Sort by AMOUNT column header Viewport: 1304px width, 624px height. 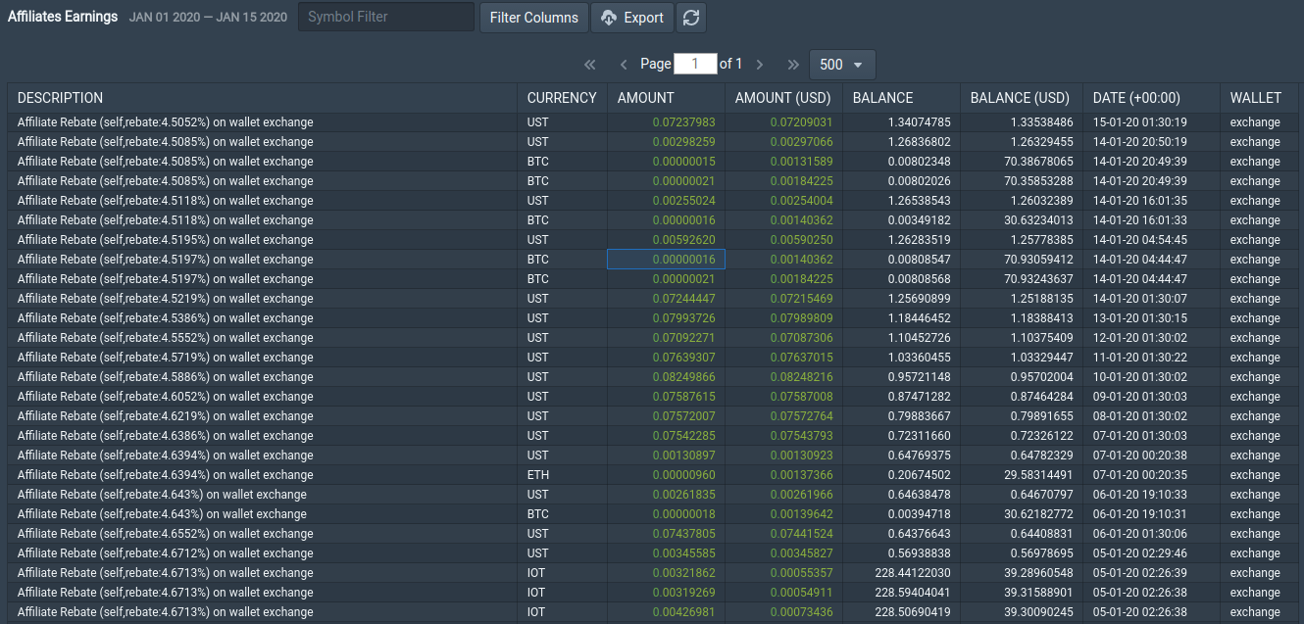click(x=667, y=98)
